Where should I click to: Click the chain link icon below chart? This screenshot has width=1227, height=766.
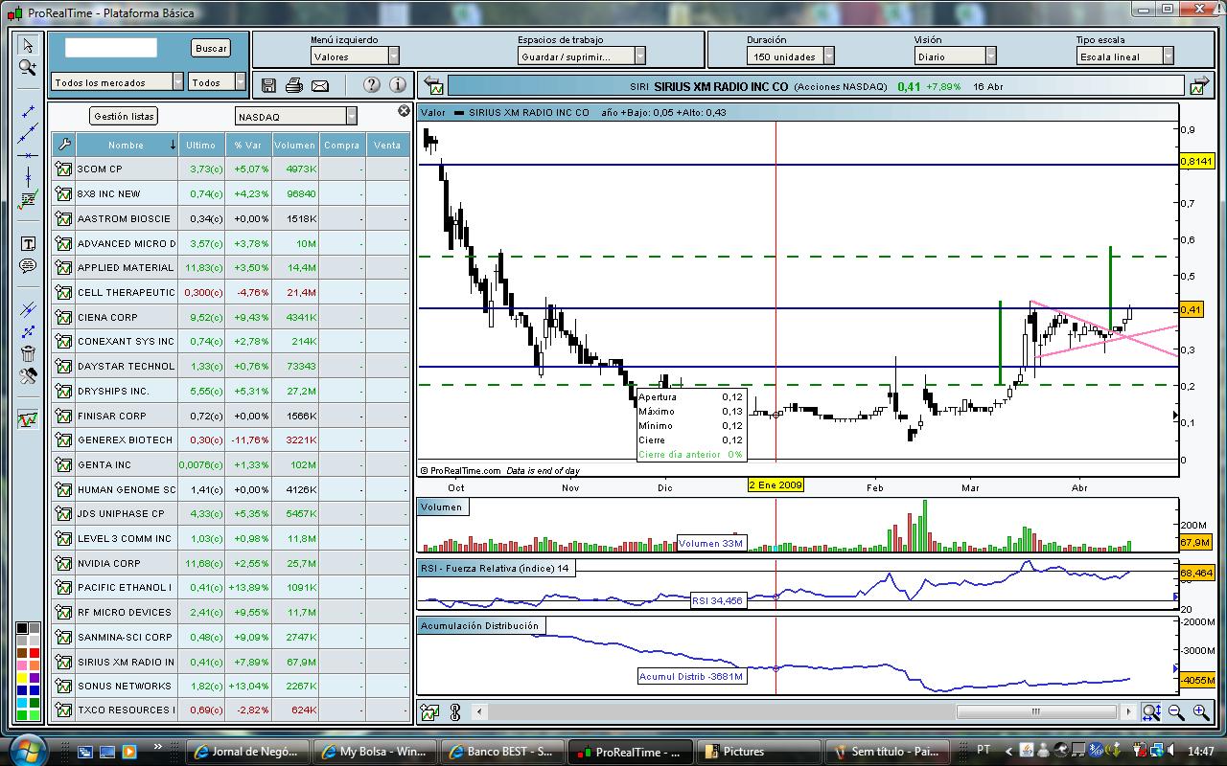pos(455,711)
